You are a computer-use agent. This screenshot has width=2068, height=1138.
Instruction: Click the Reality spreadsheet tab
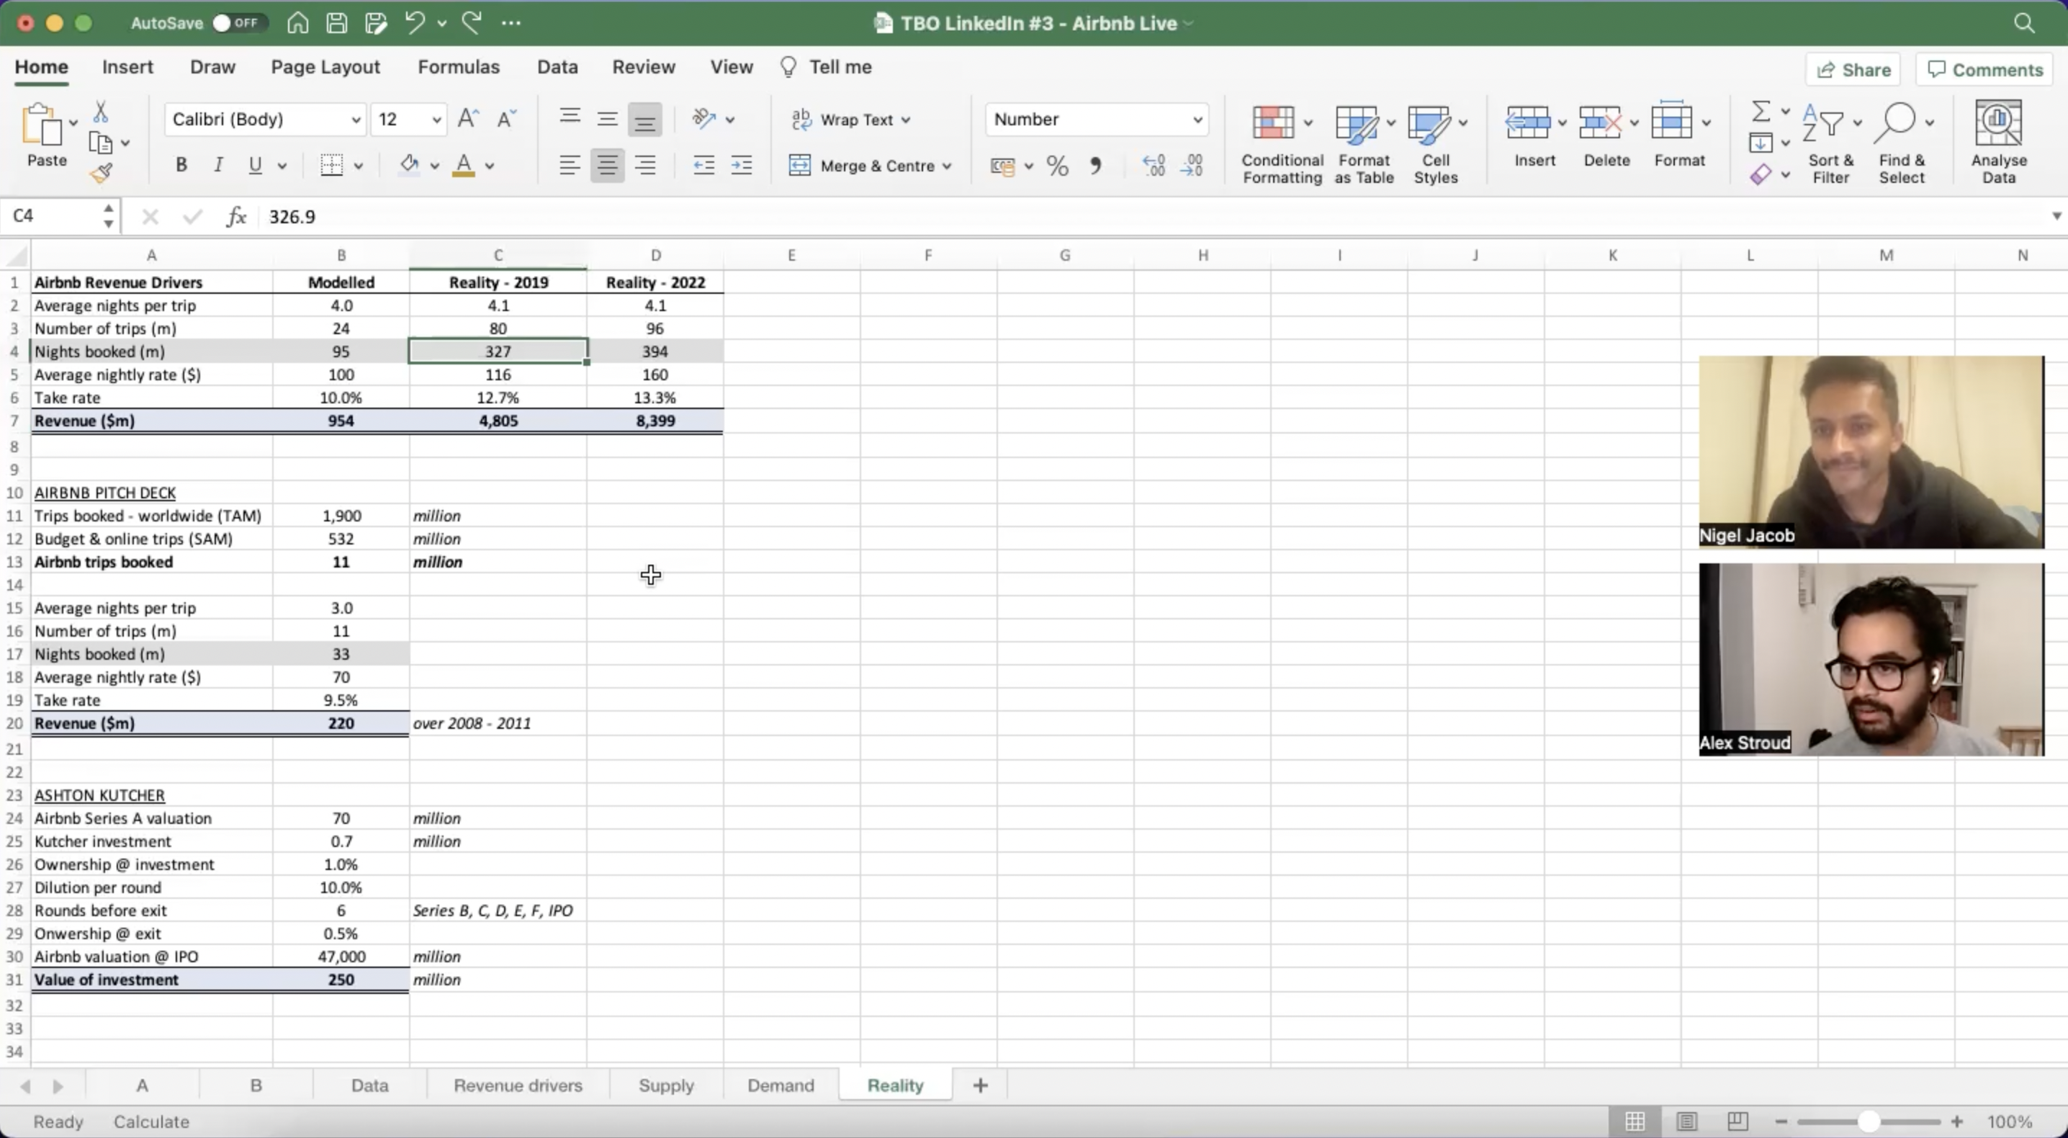(x=895, y=1085)
